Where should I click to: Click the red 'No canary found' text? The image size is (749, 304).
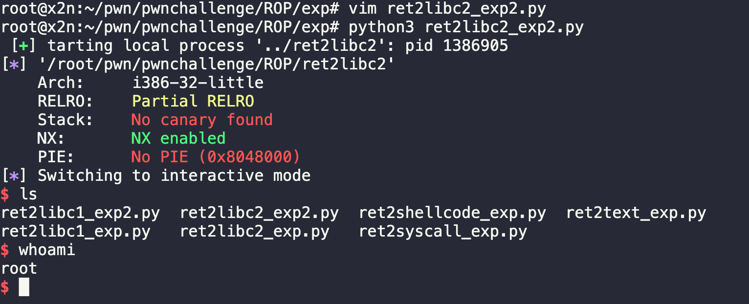coord(202,120)
